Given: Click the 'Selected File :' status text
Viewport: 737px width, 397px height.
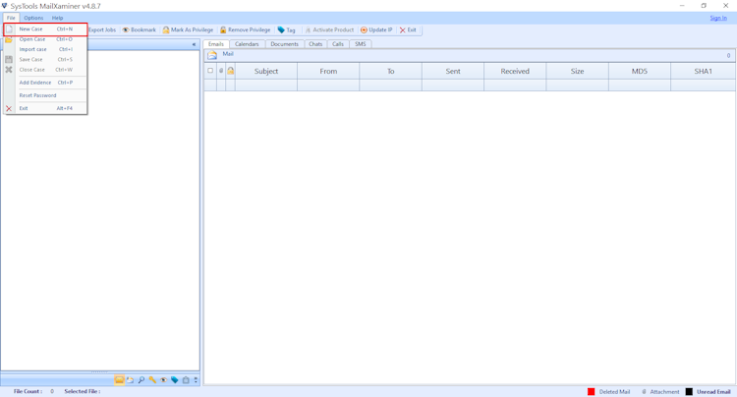Looking at the screenshot, I should tap(83, 391).
